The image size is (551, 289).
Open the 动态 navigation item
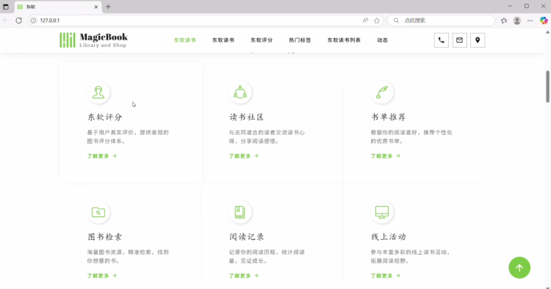tap(382, 40)
